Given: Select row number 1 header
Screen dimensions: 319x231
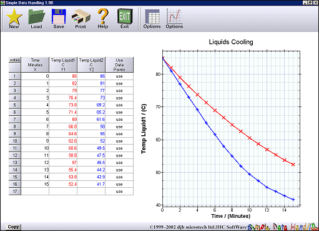Looking at the screenshot, I should (15, 76).
